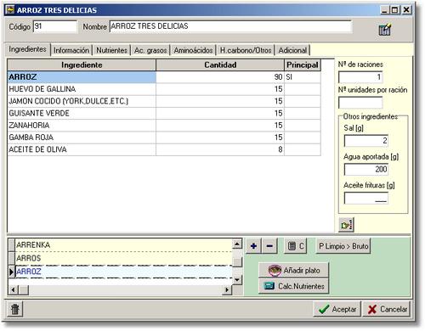Click the Nº unidades por ración field
Screen dimensions: 425x331
(360, 102)
